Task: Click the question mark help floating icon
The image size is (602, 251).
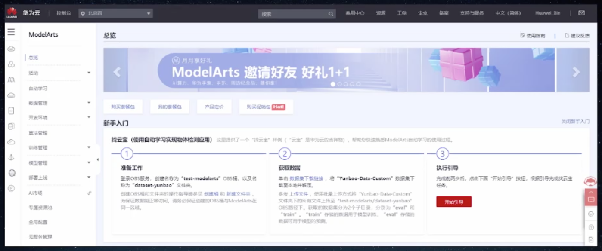Action: (591, 227)
